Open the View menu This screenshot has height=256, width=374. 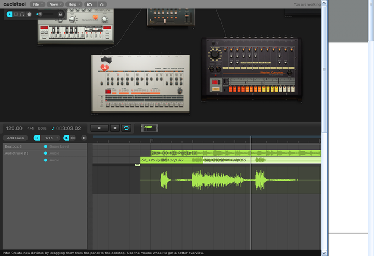coord(56,4)
